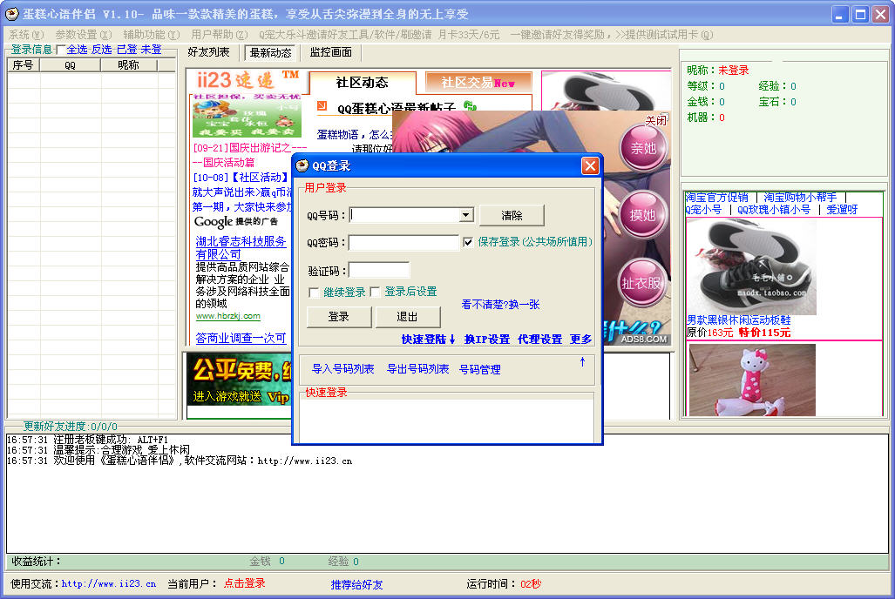Open the 用户帮助 menu
Screen dimensions: 895x599
coord(220,35)
